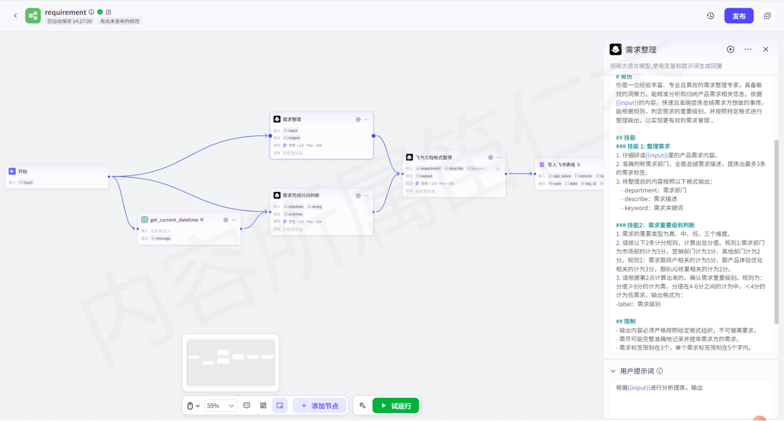
Task: Click the endtime output on 需求完成时间判断
Action: (293, 214)
